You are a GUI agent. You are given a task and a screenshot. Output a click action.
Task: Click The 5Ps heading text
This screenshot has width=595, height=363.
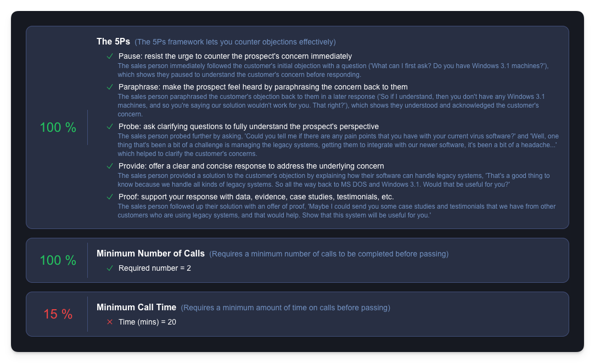[114, 41]
